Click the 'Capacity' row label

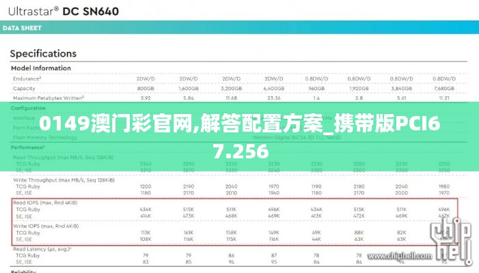click(24, 89)
